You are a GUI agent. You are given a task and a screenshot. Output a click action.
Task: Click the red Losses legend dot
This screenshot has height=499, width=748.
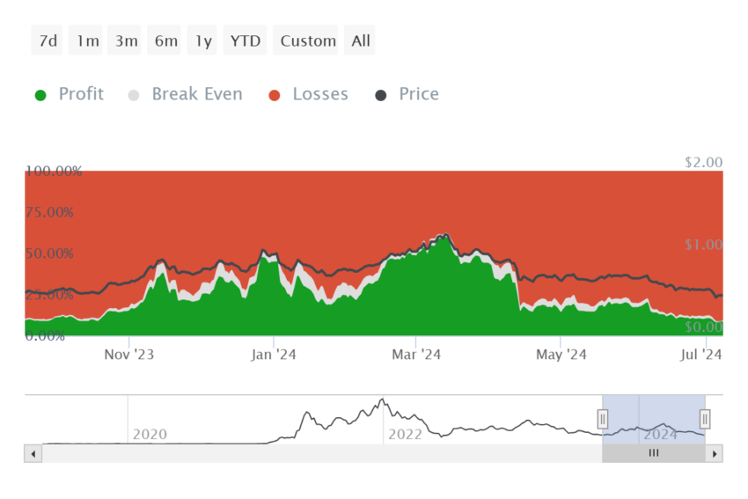275,95
